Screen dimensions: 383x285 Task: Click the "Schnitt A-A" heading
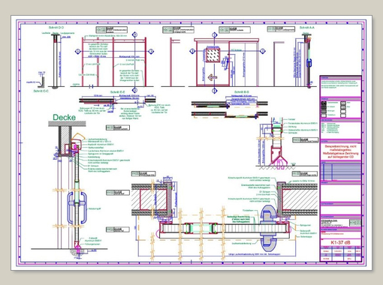coord(307,28)
